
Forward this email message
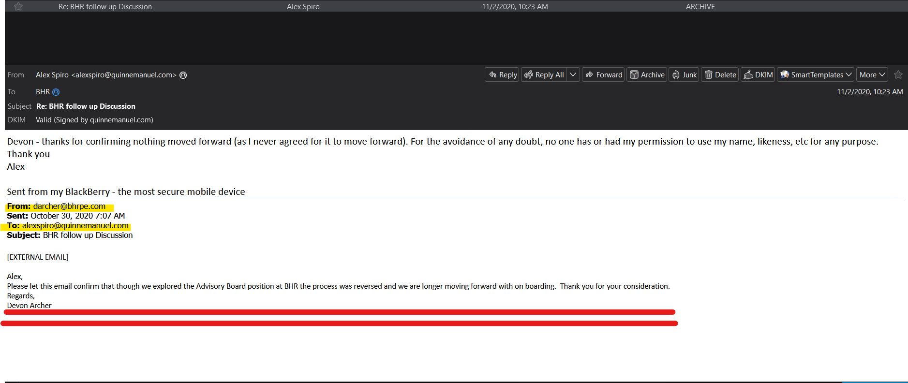point(603,75)
